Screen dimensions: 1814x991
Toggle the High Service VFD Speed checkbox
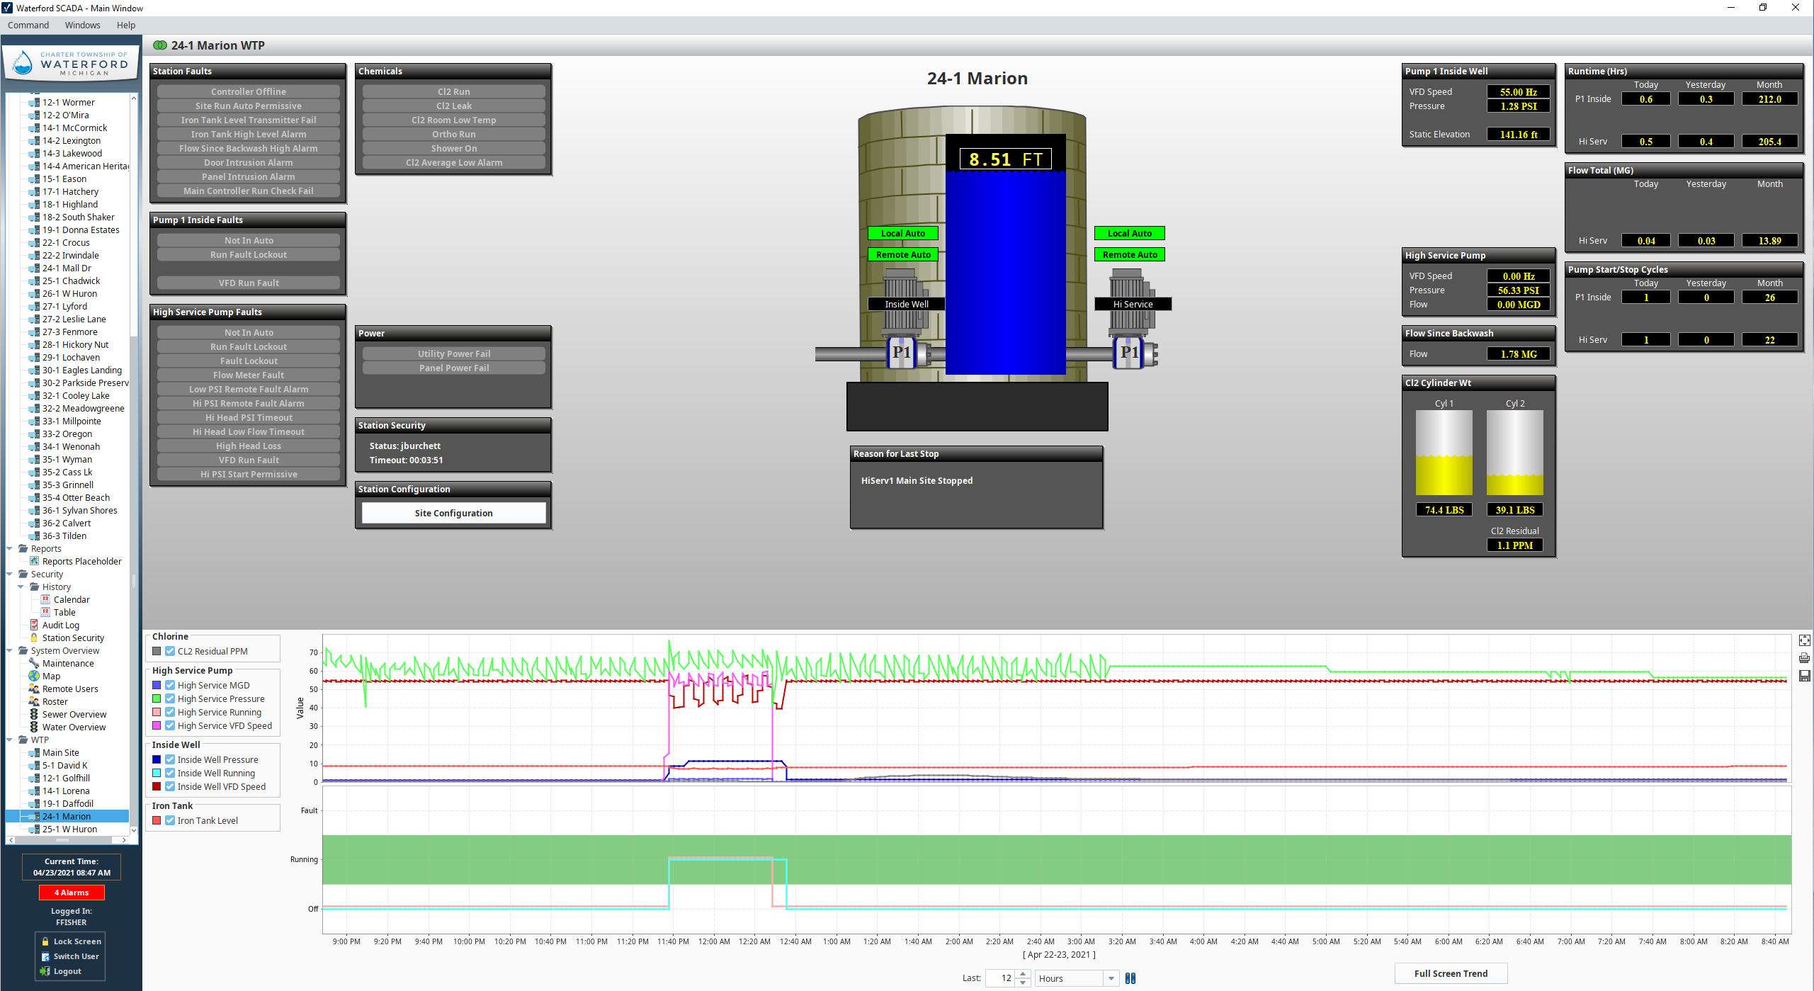pos(170,725)
